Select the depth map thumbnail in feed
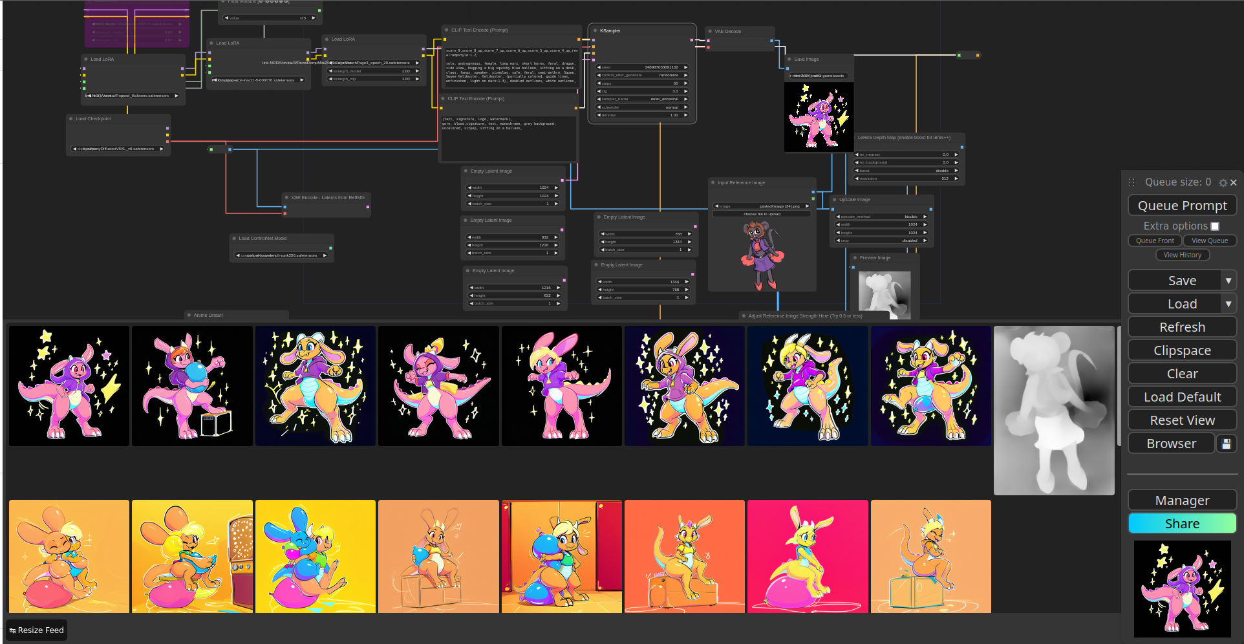 (x=1054, y=411)
